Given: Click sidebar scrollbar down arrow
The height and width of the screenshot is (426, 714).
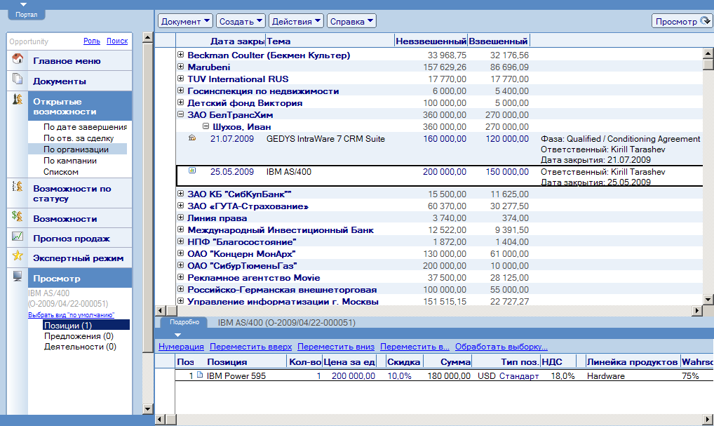Looking at the screenshot, I should click(147, 408).
